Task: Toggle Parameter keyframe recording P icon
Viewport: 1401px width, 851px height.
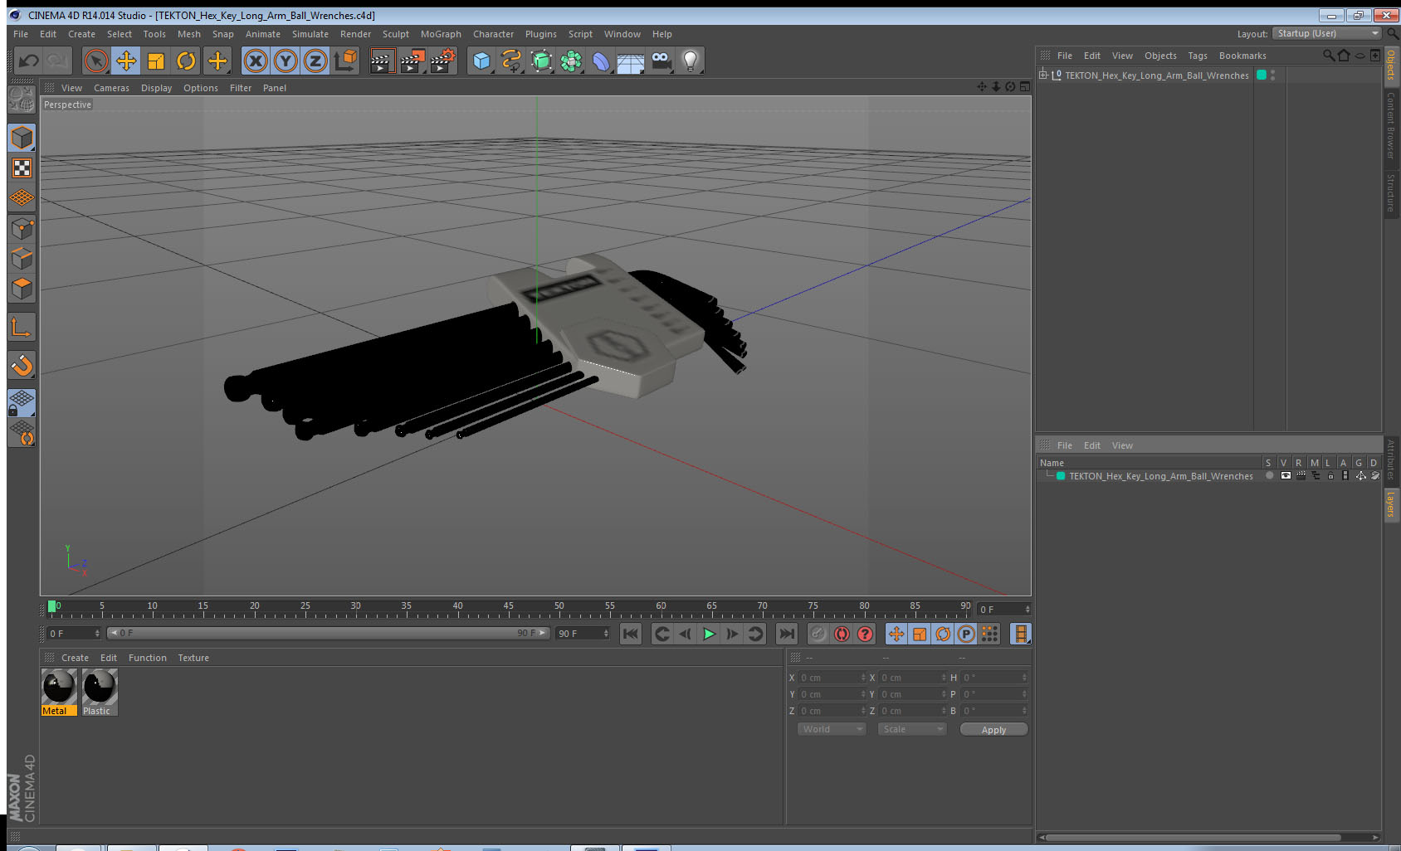Action: click(966, 634)
